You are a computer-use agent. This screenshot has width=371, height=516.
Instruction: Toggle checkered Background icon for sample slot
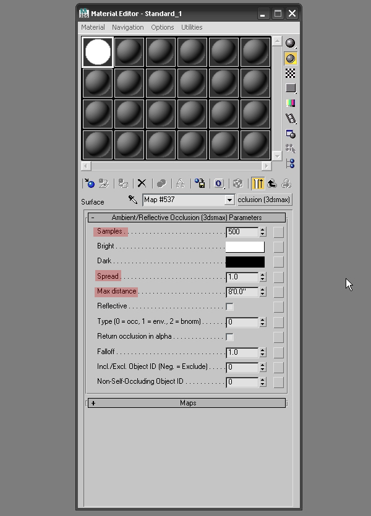[x=290, y=74]
